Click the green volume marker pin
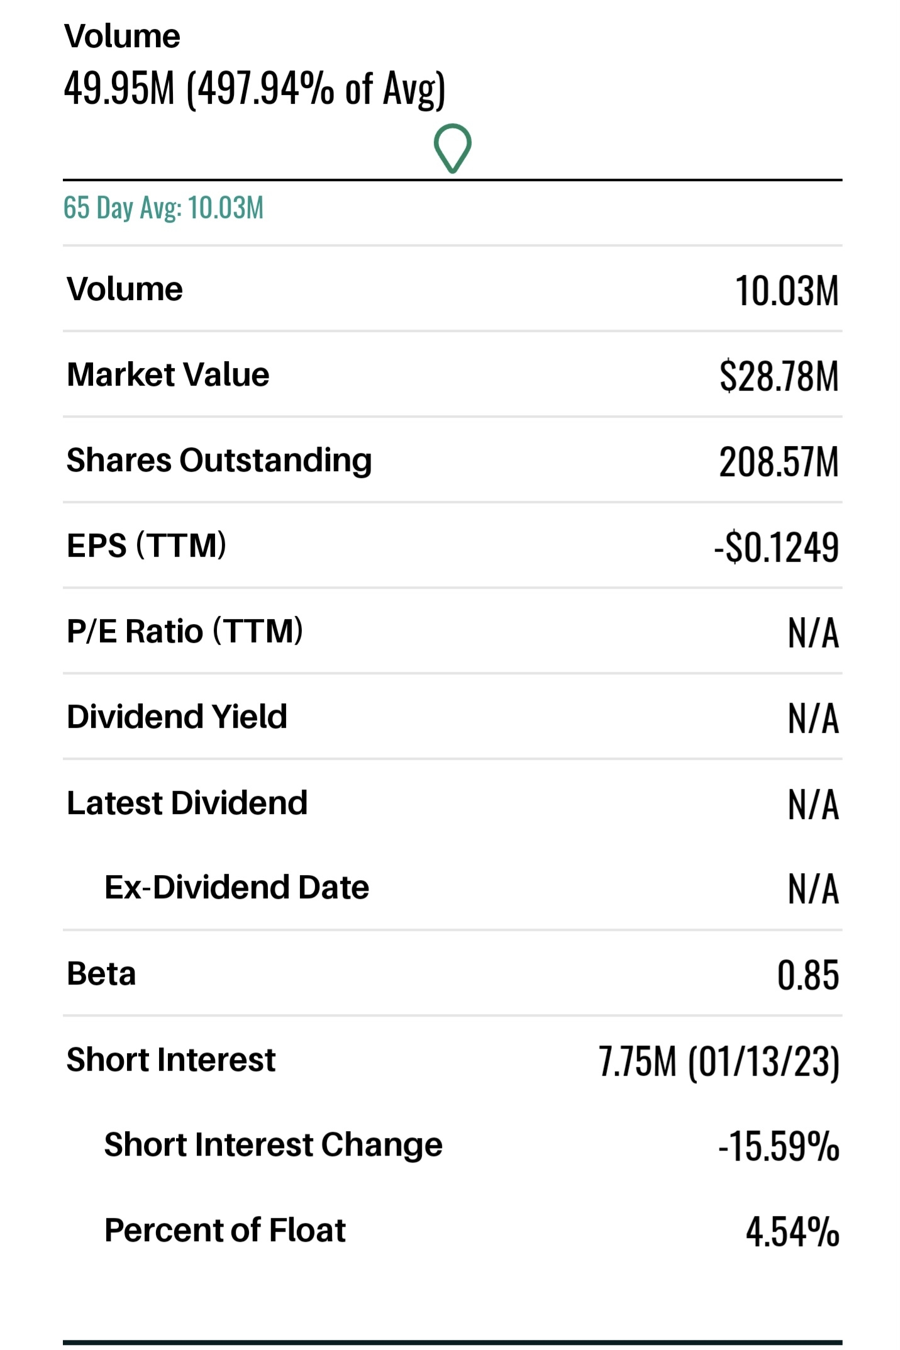The width and height of the screenshot is (900, 1350). [x=452, y=148]
